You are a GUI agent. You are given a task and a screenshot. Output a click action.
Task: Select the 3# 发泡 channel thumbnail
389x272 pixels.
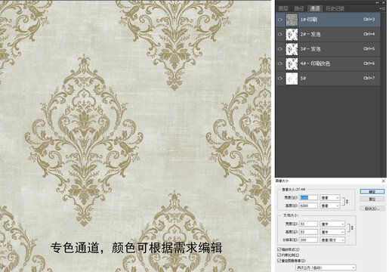[x=292, y=49]
